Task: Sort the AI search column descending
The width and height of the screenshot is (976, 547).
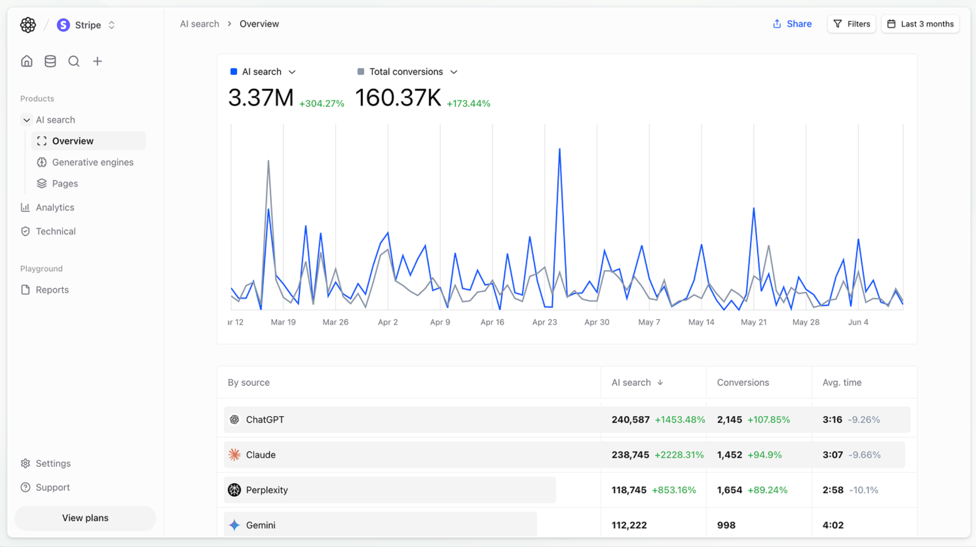Action: pyautogui.click(x=661, y=382)
